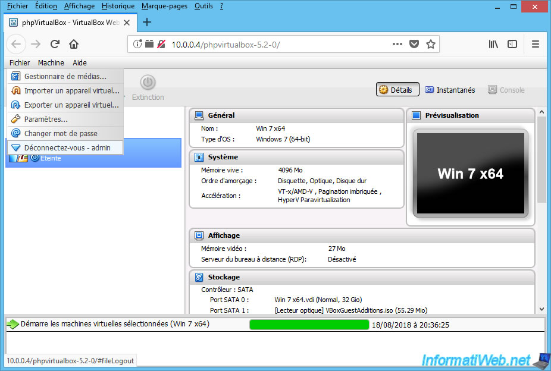Click the Démarre les machines virtuelles task

tap(115, 324)
